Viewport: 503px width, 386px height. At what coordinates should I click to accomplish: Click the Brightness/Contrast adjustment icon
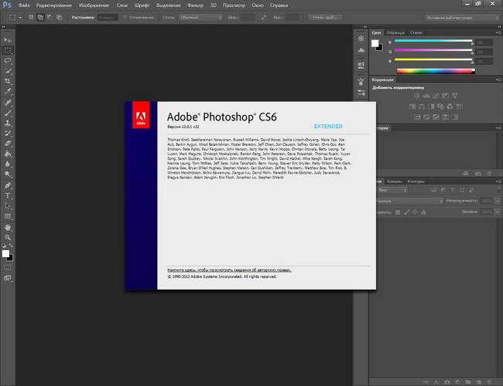[x=416, y=96]
